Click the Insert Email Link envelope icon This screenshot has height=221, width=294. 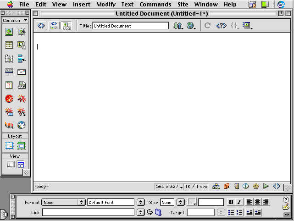point(21,72)
